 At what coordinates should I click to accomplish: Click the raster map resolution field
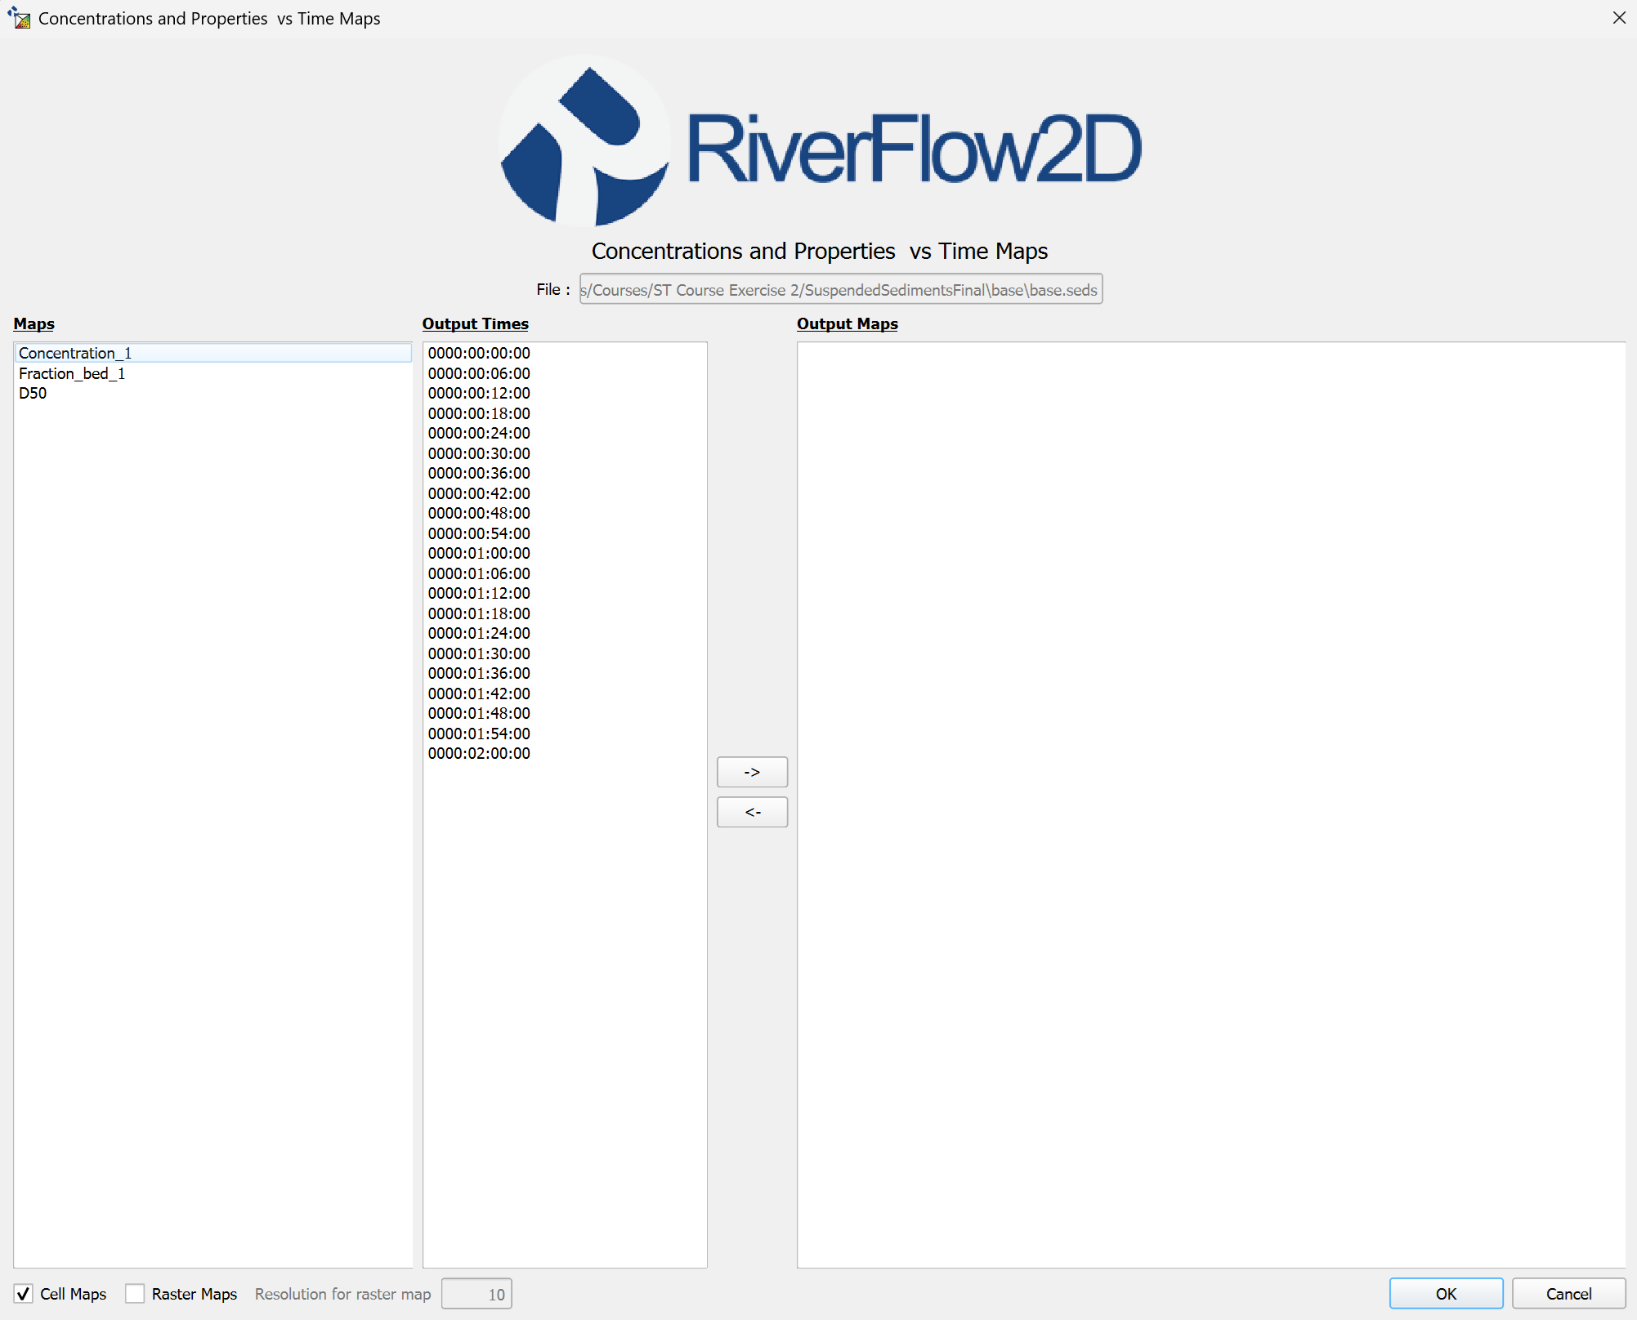point(476,1293)
